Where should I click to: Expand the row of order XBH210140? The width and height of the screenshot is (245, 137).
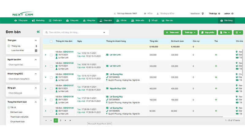(x=46, y=66)
